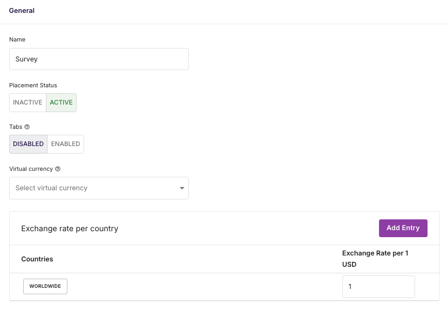This screenshot has height=318, width=448.
Task: Open the Select virtual currency combo box
Action: pyautogui.click(x=99, y=188)
